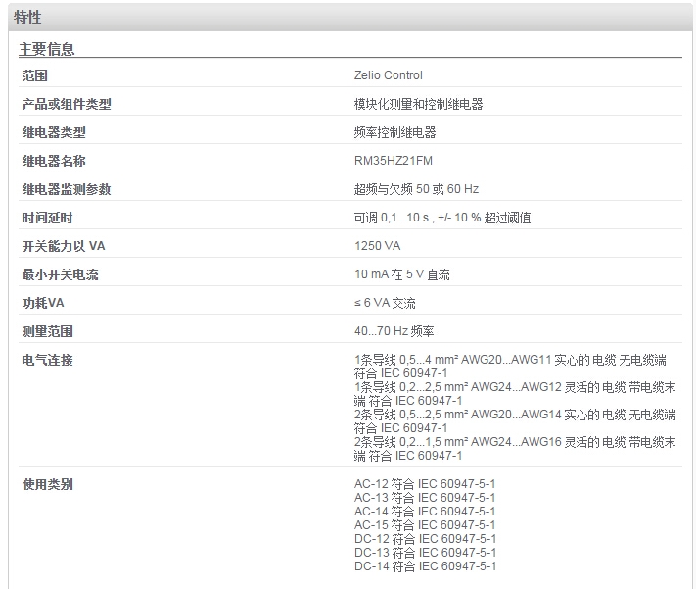696x589 pixels.
Task: Click the 继电器类型 label
Action: point(54,132)
